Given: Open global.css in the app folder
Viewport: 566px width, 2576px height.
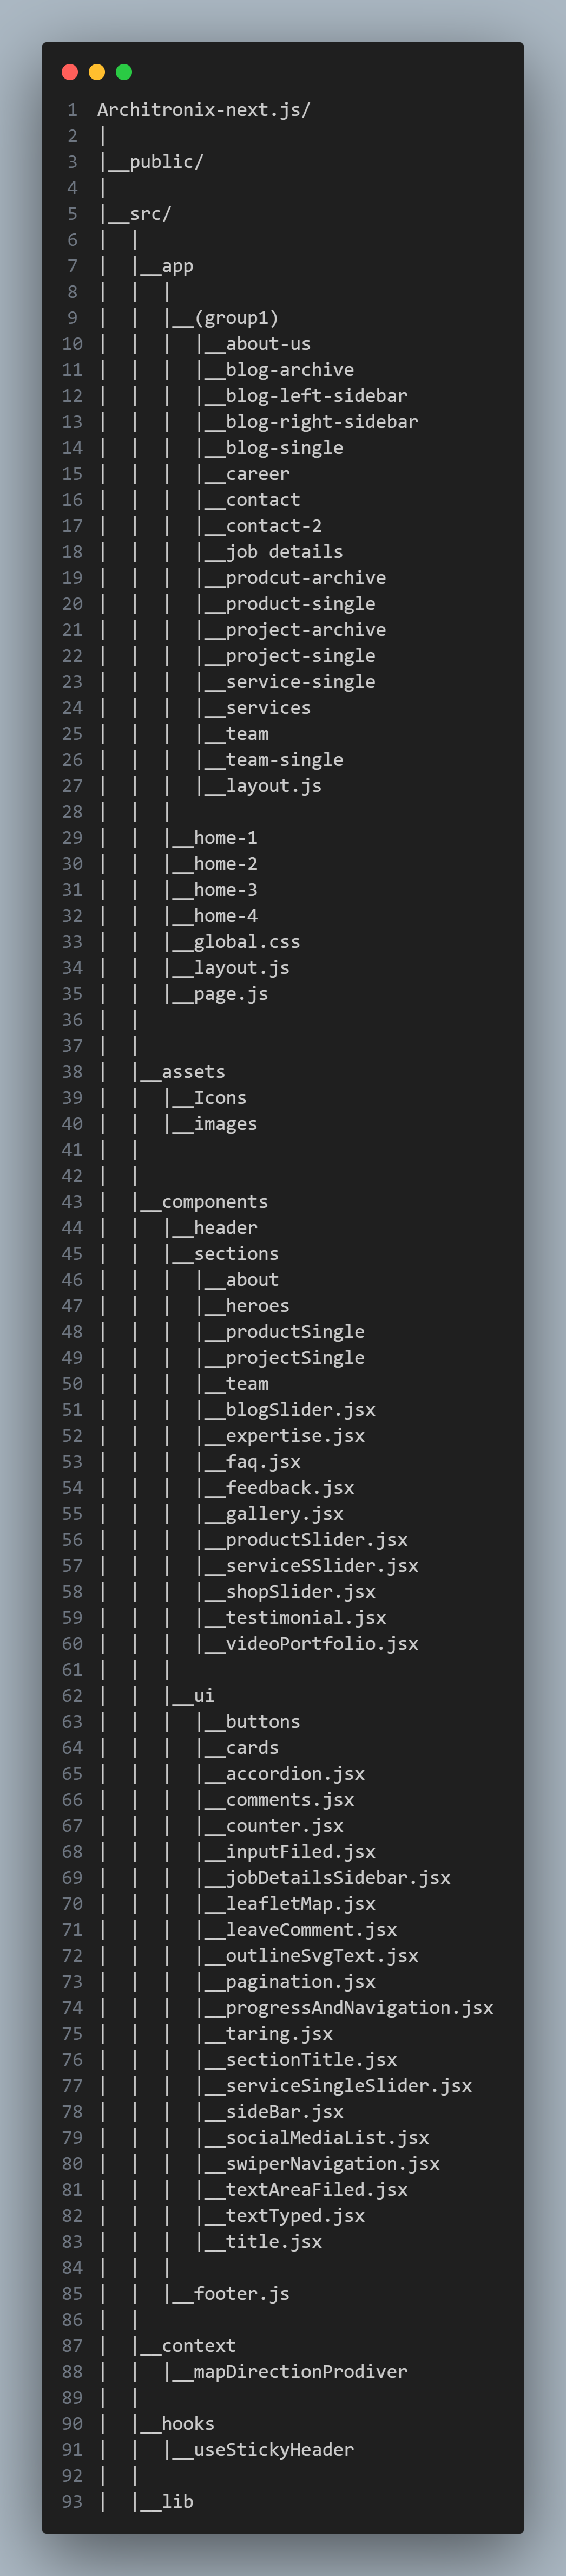Looking at the screenshot, I should click(x=247, y=942).
